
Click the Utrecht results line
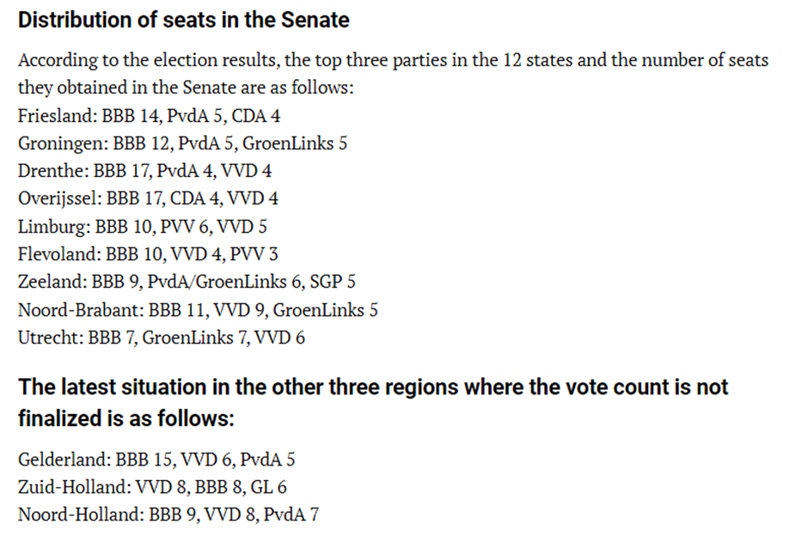point(162,338)
